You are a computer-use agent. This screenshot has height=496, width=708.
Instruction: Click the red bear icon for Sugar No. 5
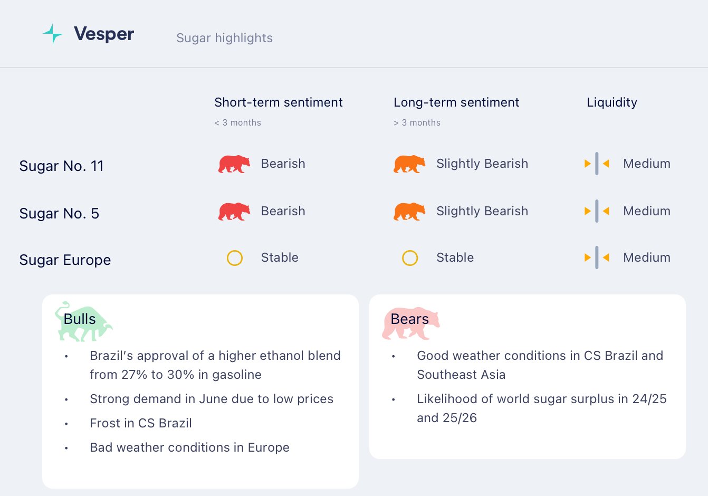coord(234,212)
